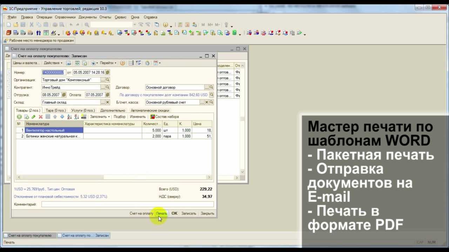Click the calculator icon in main toolbar
The width and height of the screenshot is (449, 252).
pyautogui.click(x=180, y=25)
